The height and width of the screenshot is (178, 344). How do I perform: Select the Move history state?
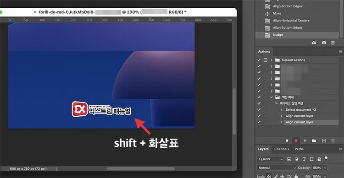[297, 14]
